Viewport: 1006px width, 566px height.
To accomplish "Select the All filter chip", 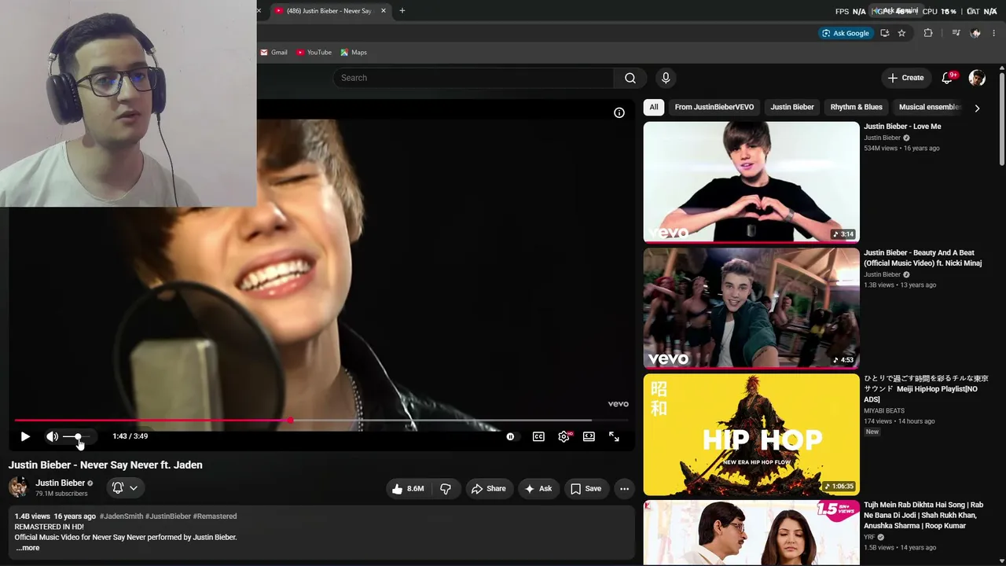I will pos(654,107).
